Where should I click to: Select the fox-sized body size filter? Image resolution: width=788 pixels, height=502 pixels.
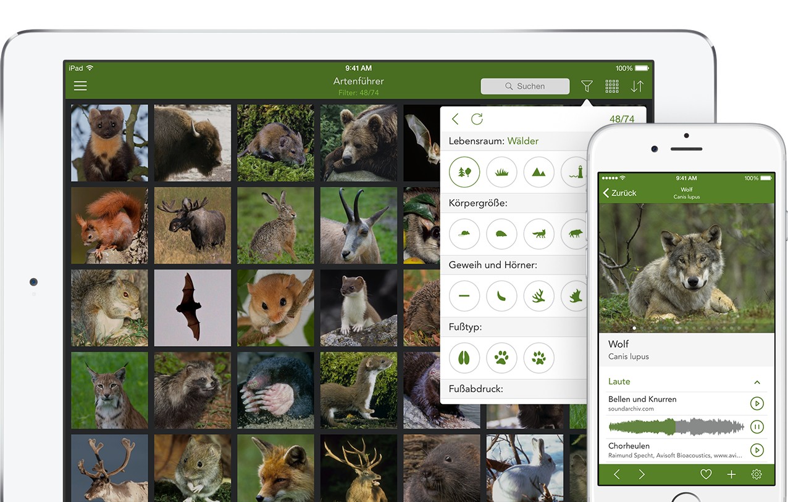coord(539,234)
